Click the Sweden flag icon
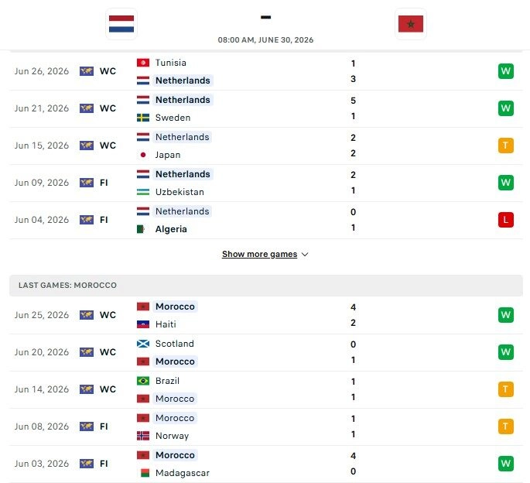Viewport: 530px width, 483px height. pos(143,118)
